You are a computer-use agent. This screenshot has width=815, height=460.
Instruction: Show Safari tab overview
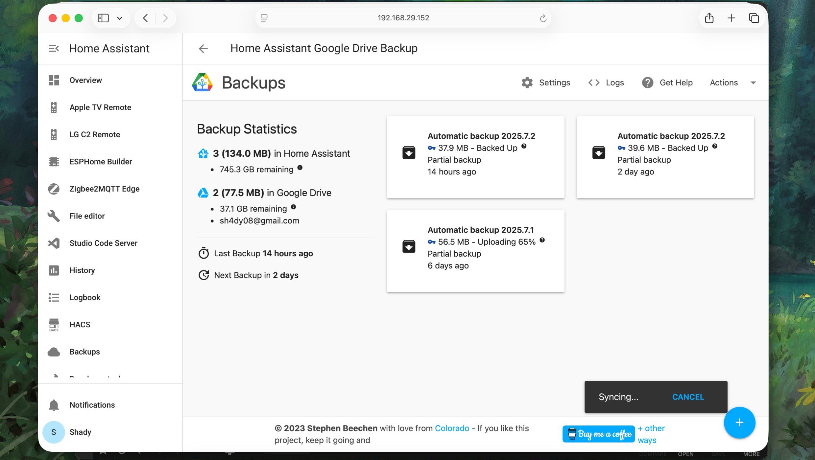click(x=754, y=18)
